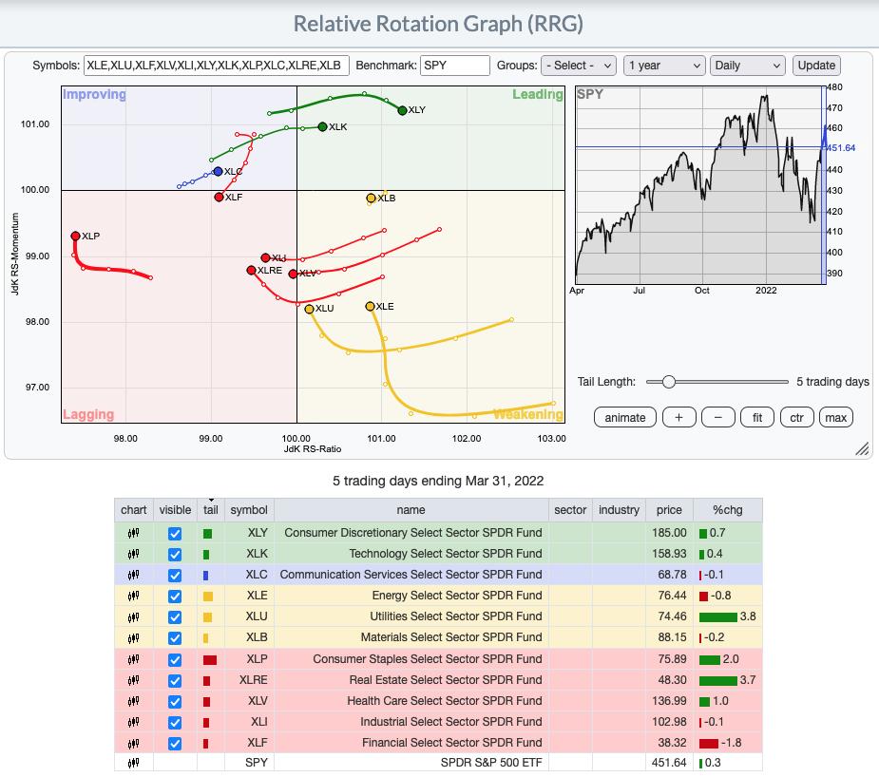Click the XLE point on the graph
The image size is (879, 777).
click(x=370, y=307)
